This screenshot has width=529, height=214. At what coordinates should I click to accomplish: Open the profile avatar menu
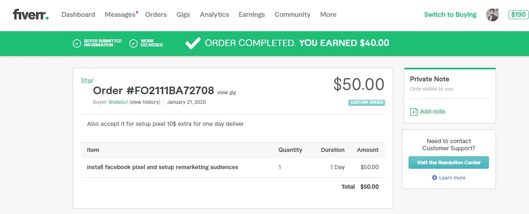[492, 15]
